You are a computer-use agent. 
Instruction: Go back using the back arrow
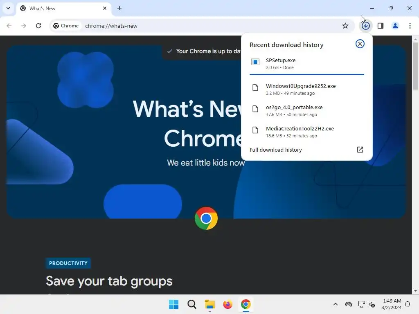9,26
